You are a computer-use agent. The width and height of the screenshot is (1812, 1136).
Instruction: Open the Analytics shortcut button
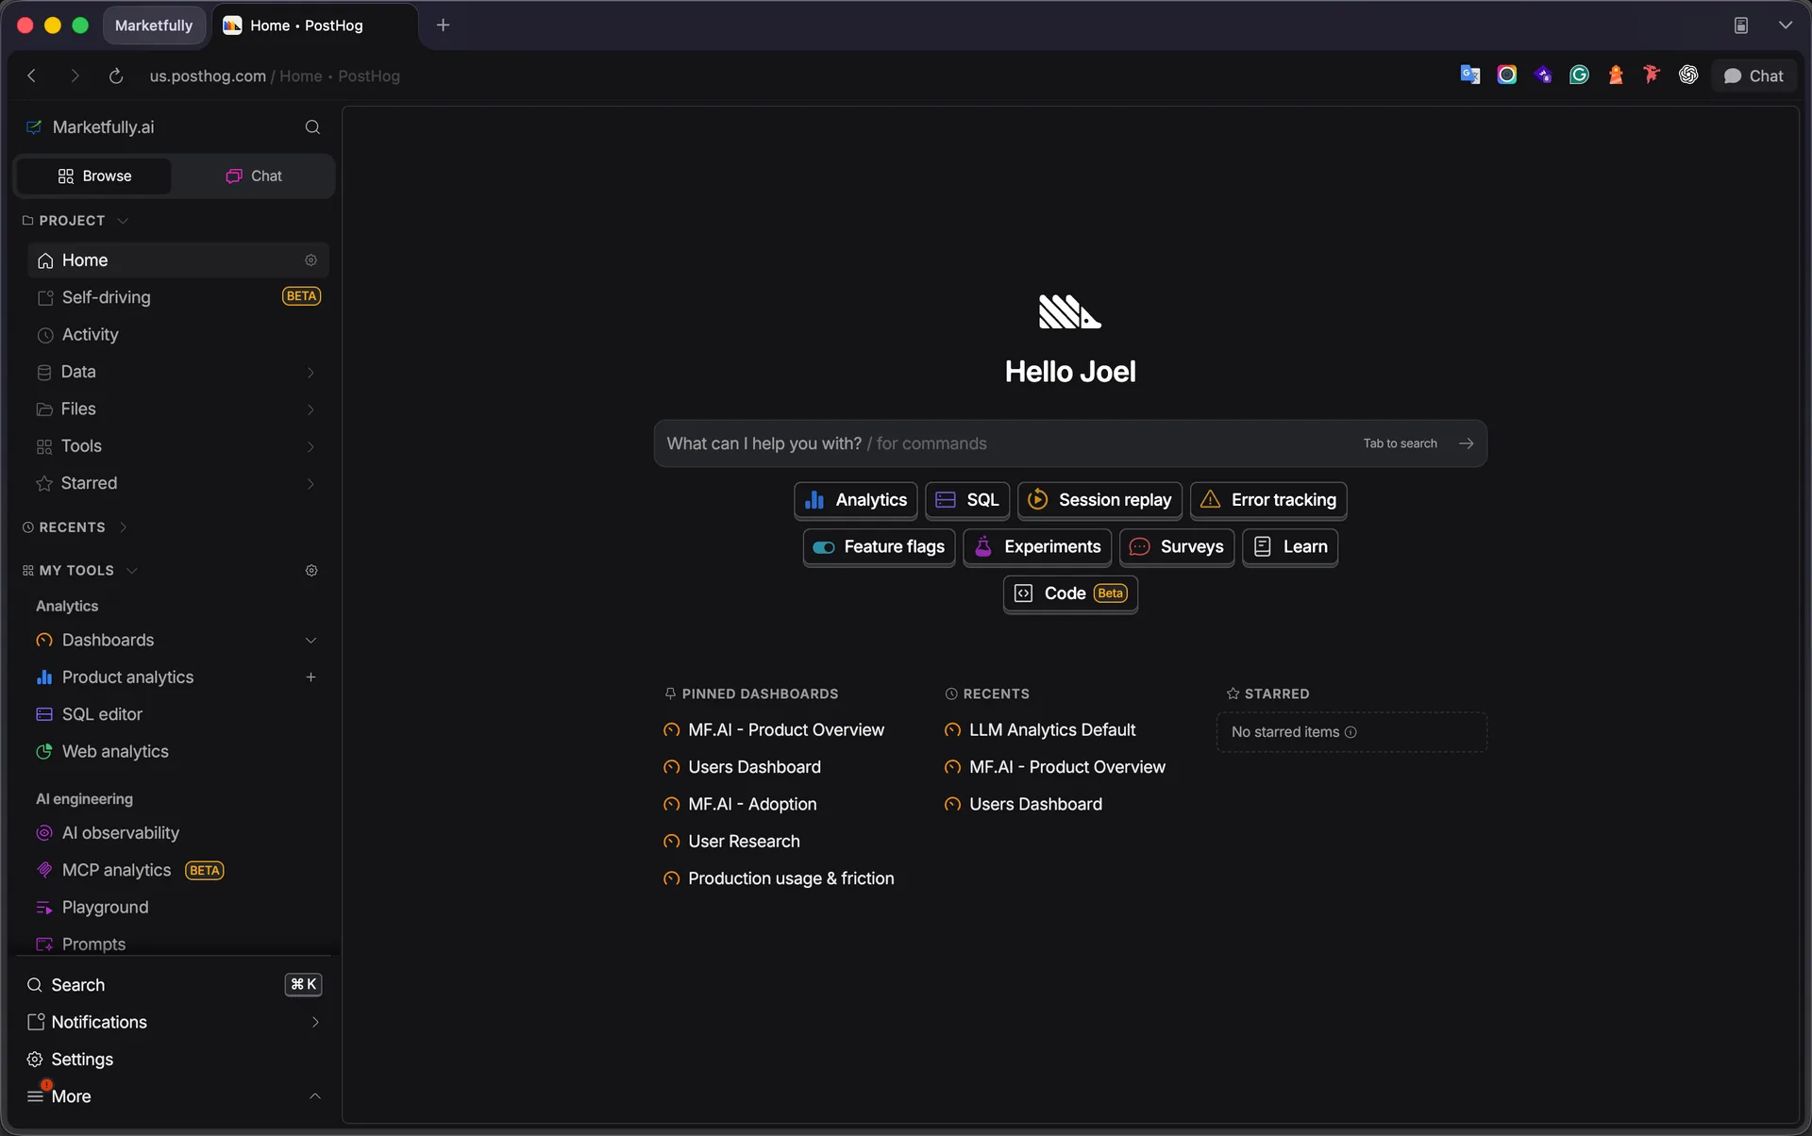point(855,500)
